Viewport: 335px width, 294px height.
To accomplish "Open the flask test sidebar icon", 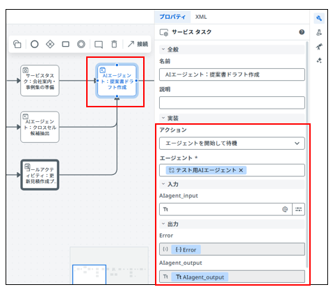I will (319, 33).
